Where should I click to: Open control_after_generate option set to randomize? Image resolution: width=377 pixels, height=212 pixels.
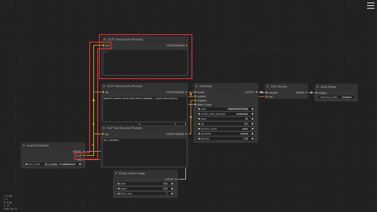(x=226, y=114)
